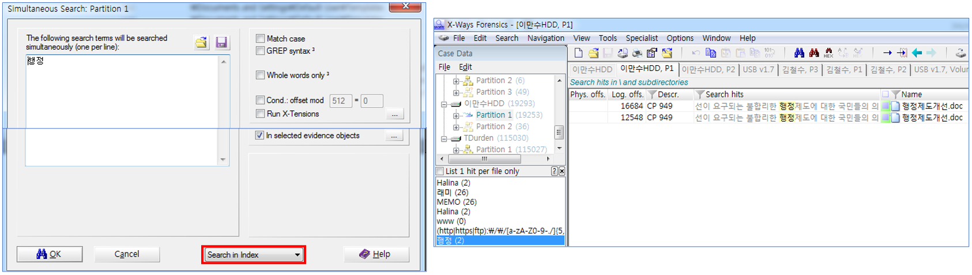Expand Partition 3 (49) tree node
This screenshot has width=972, height=275.
[456, 92]
